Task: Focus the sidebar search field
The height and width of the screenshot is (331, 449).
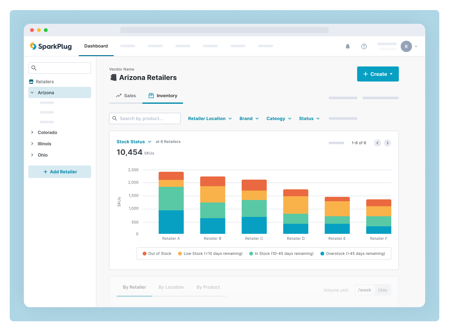Action: pyautogui.click(x=60, y=68)
